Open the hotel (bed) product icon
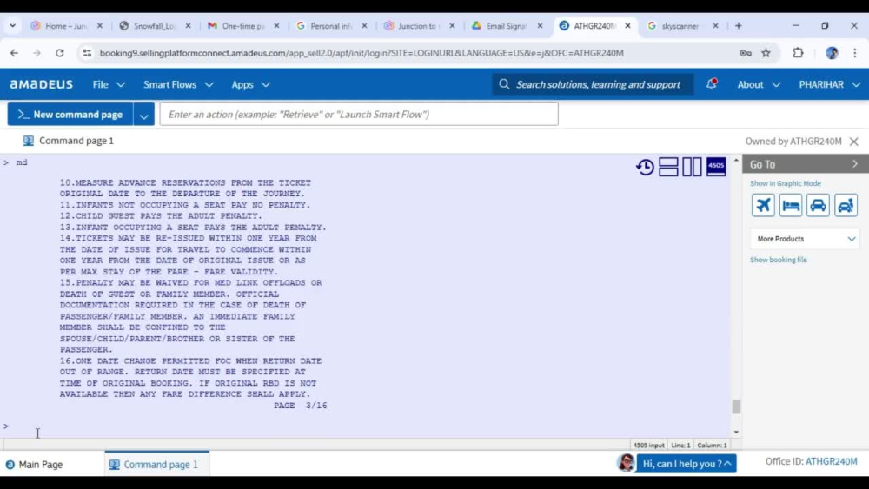Image resolution: width=869 pixels, height=489 pixels. (x=791, y=206)
